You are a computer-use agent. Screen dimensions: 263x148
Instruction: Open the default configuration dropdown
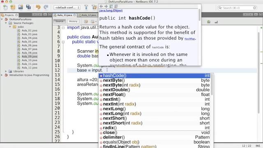click(67, 7)
